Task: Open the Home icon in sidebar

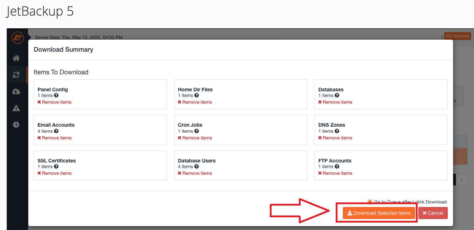Action: coord(16,58)
